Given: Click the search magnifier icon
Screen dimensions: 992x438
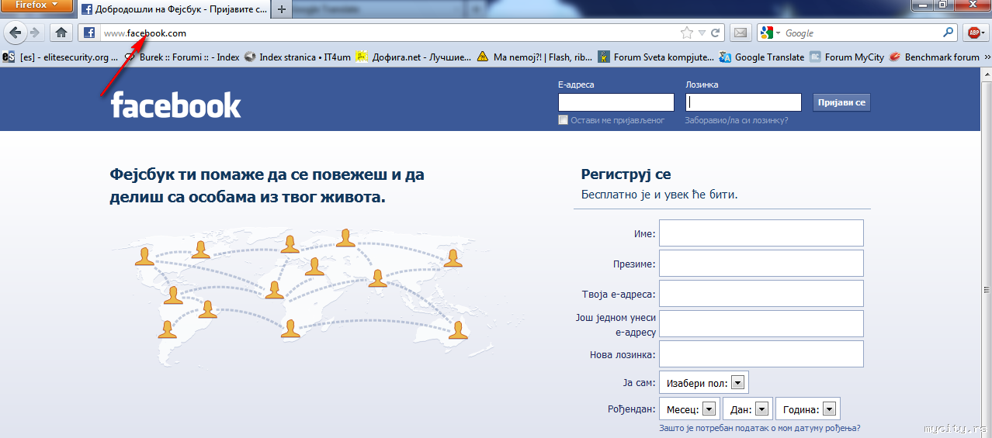Looking at the screenshot, I should coord(949,33).
